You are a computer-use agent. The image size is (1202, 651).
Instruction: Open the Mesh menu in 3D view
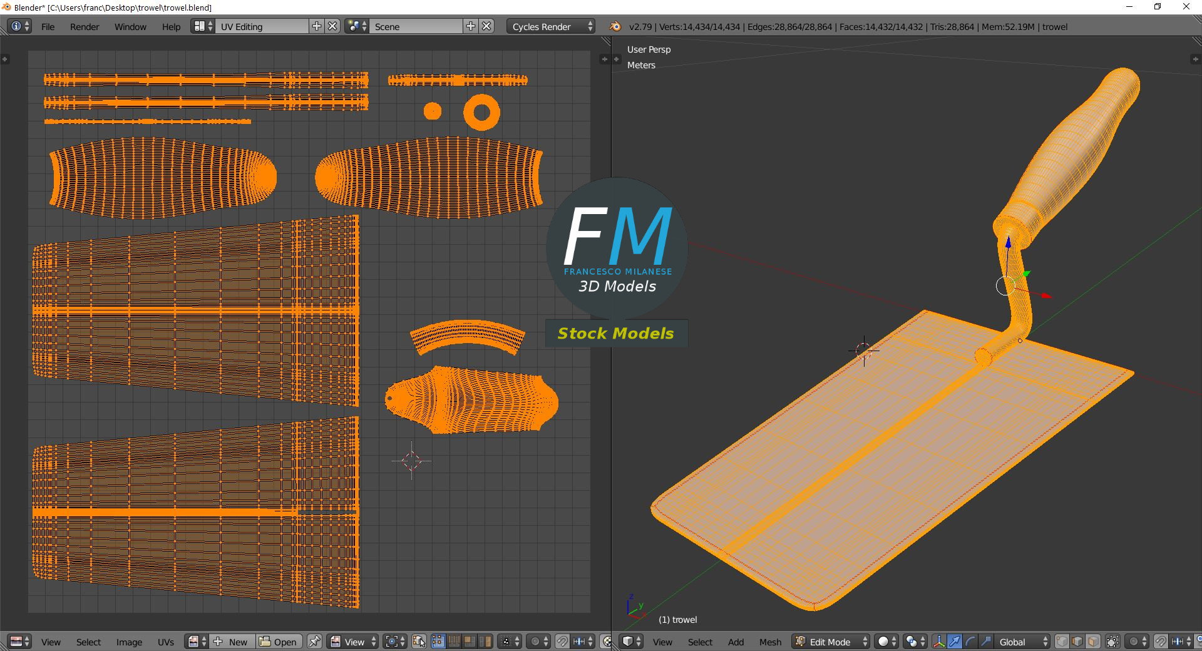[771, 642]
